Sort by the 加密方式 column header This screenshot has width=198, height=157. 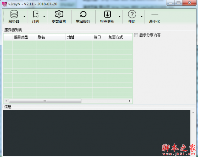(120, 37)
